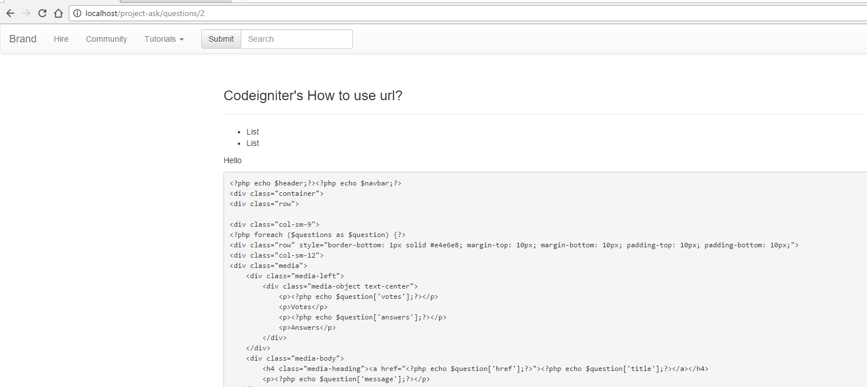View site information icon beside localhost URL

coord(77,13)
